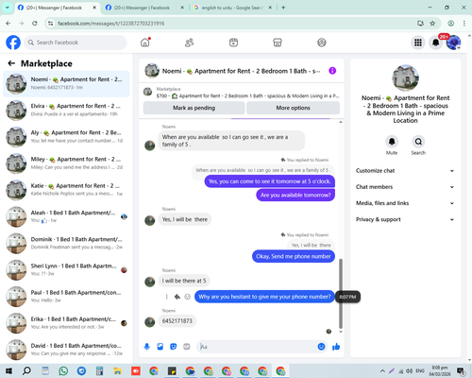Image resolution: width=472 pixels, height=378 pixels.
Task: Open more options beside the hesitant message
Action: [166, 297]
